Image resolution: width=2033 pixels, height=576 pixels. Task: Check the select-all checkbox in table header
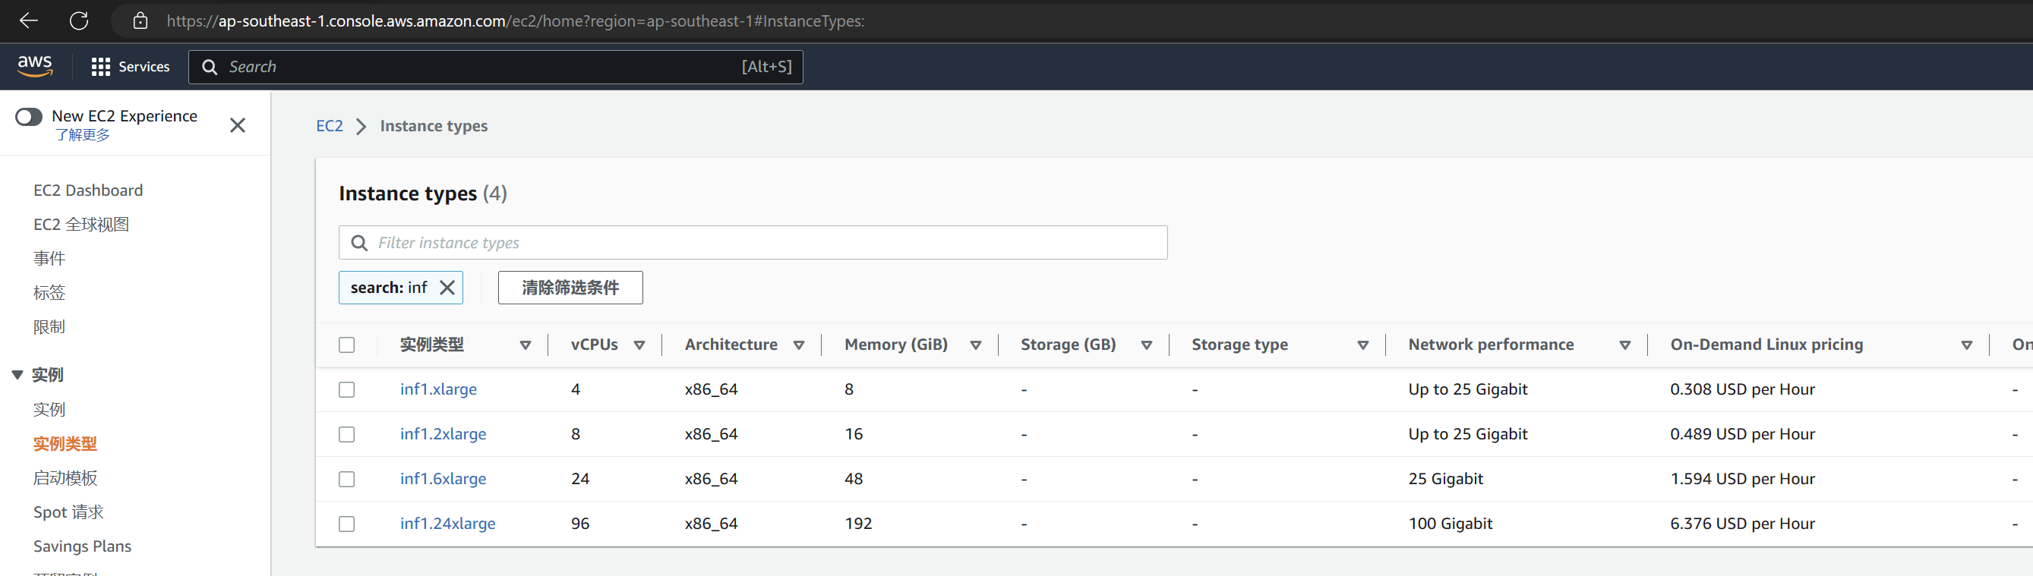click(346, 345)
